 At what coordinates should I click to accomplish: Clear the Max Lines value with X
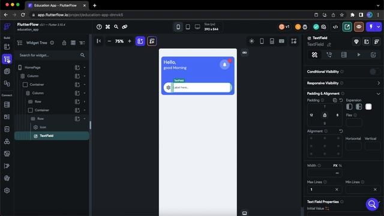point(337,190)
